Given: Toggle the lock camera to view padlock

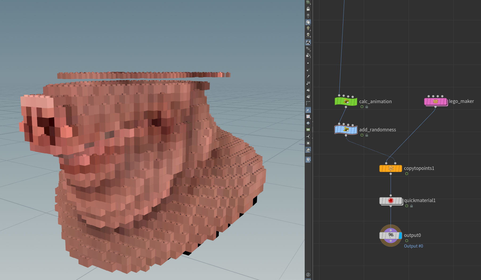Looking at the screenshot, I should [x=308, y=9].
